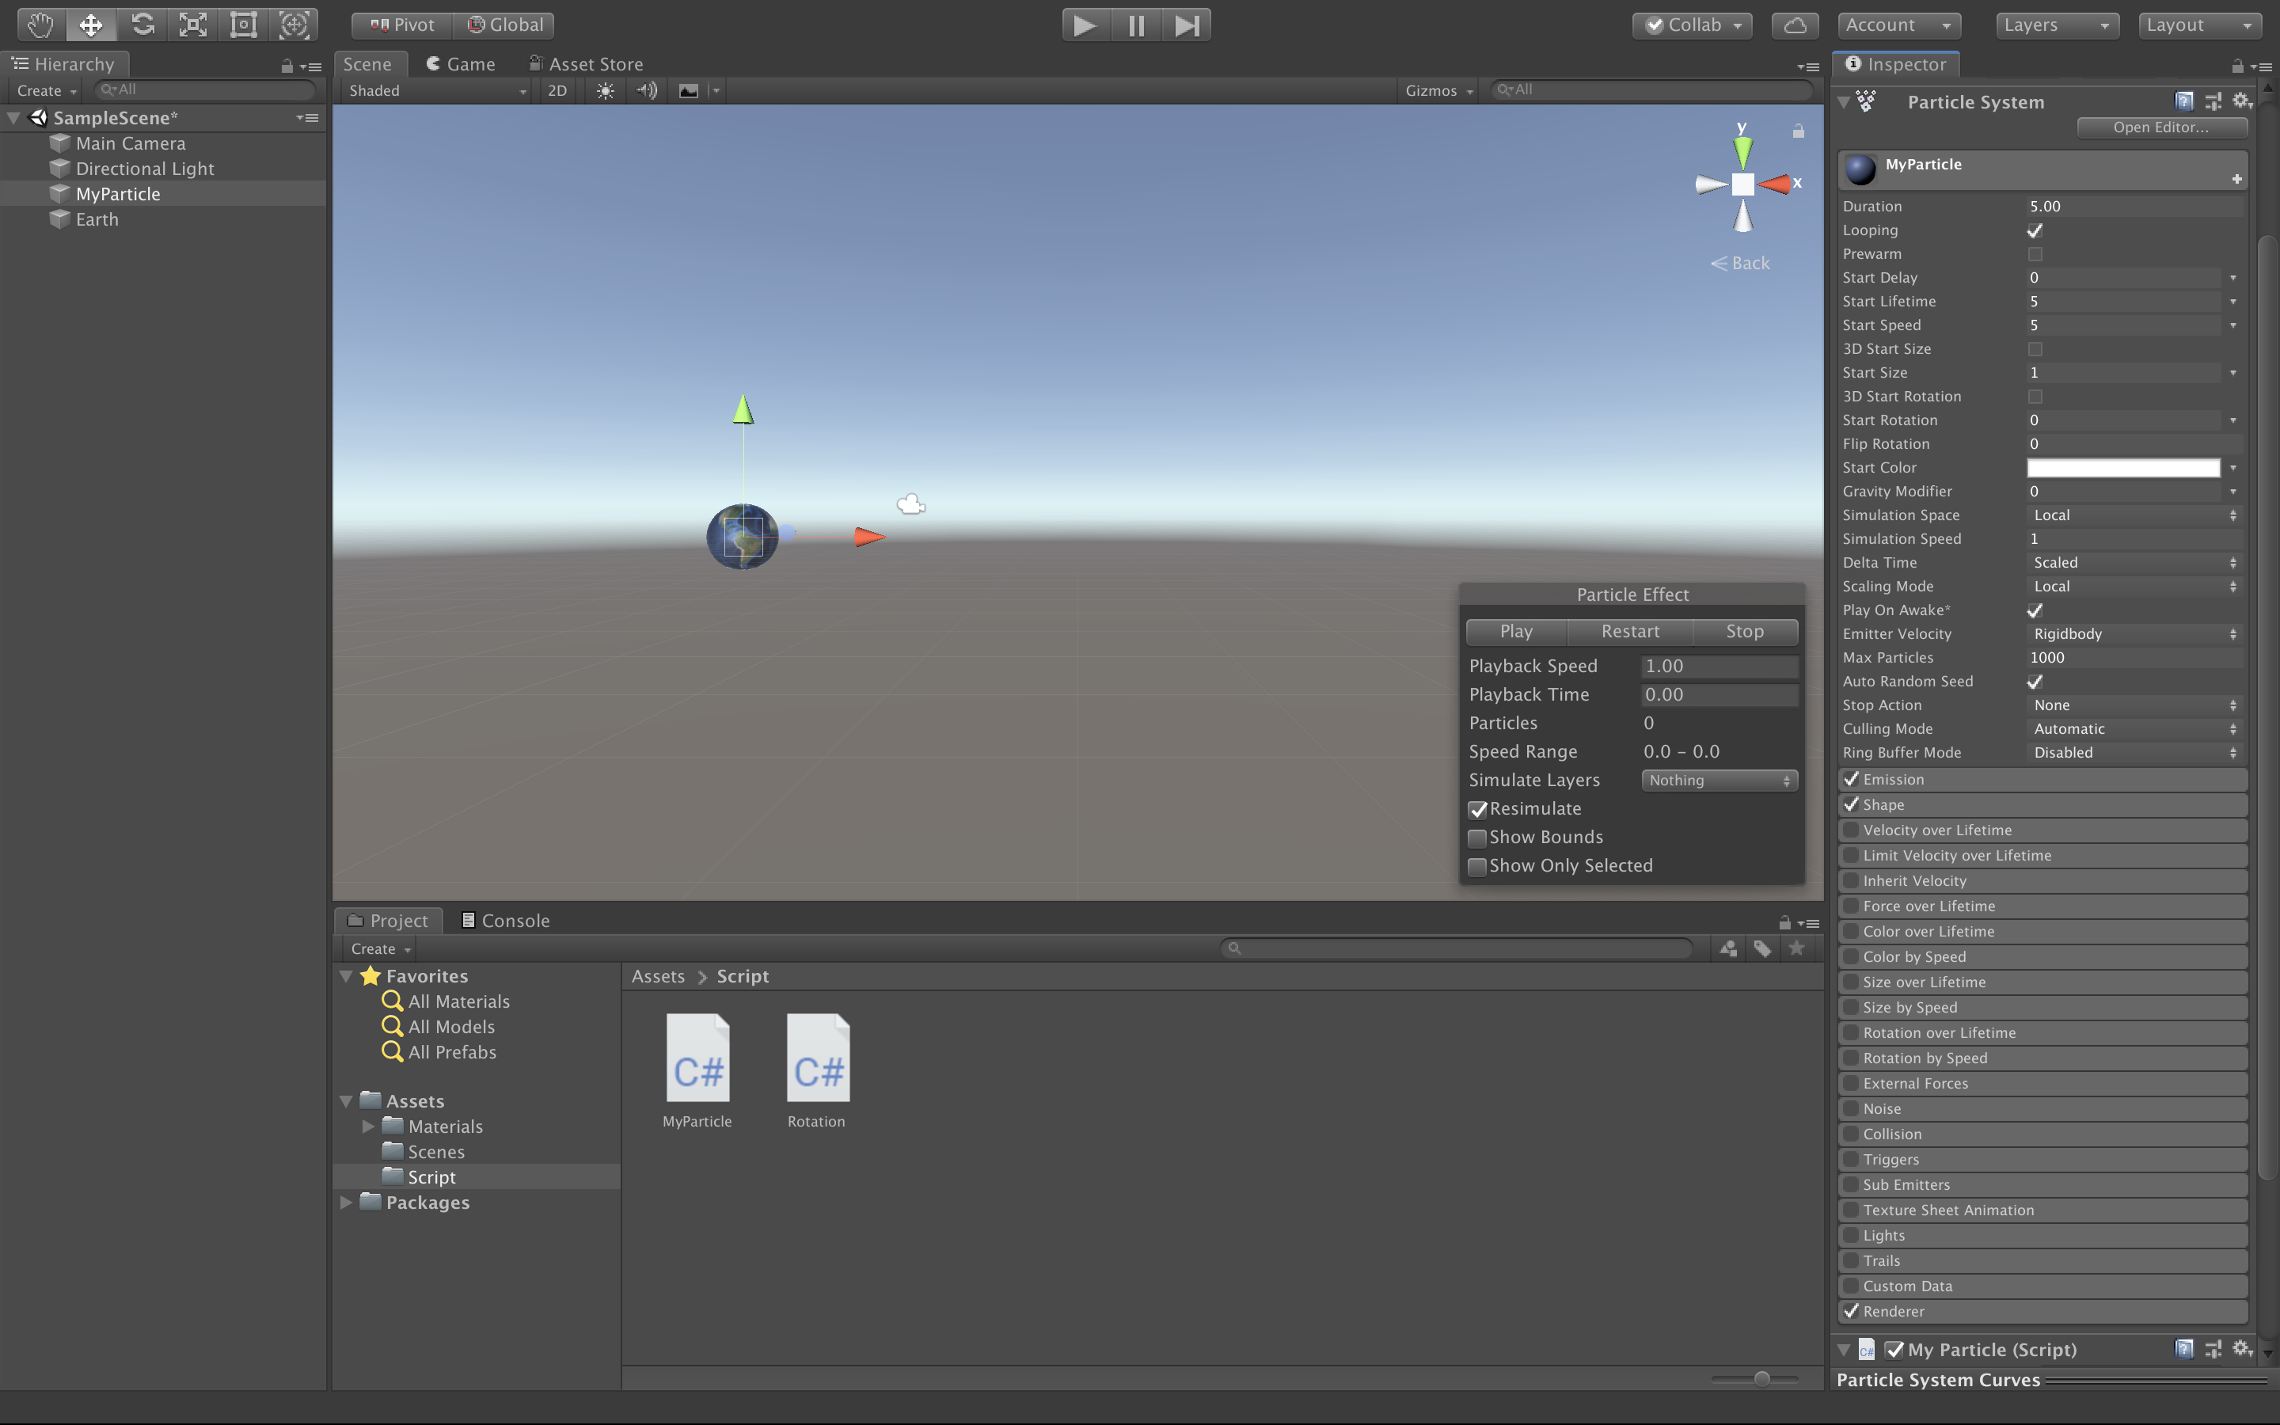Toggle Play On Awake checkbox

pyautogui.click(x=2035, y=610)
